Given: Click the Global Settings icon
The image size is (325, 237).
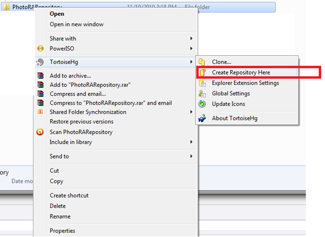Looking at the screenshot, I should coord(203,94).
